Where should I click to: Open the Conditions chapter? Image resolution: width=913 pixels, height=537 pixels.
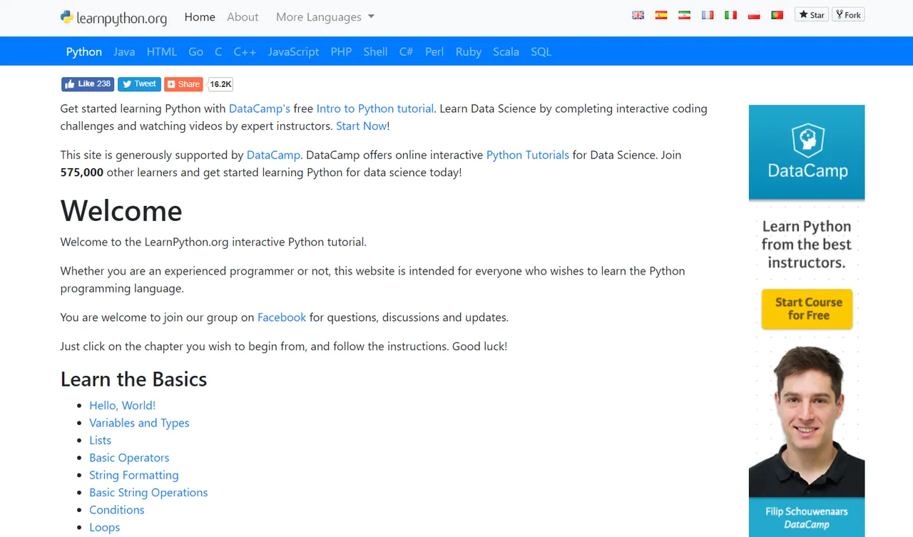pyautogui.click(x=116, y=510)
